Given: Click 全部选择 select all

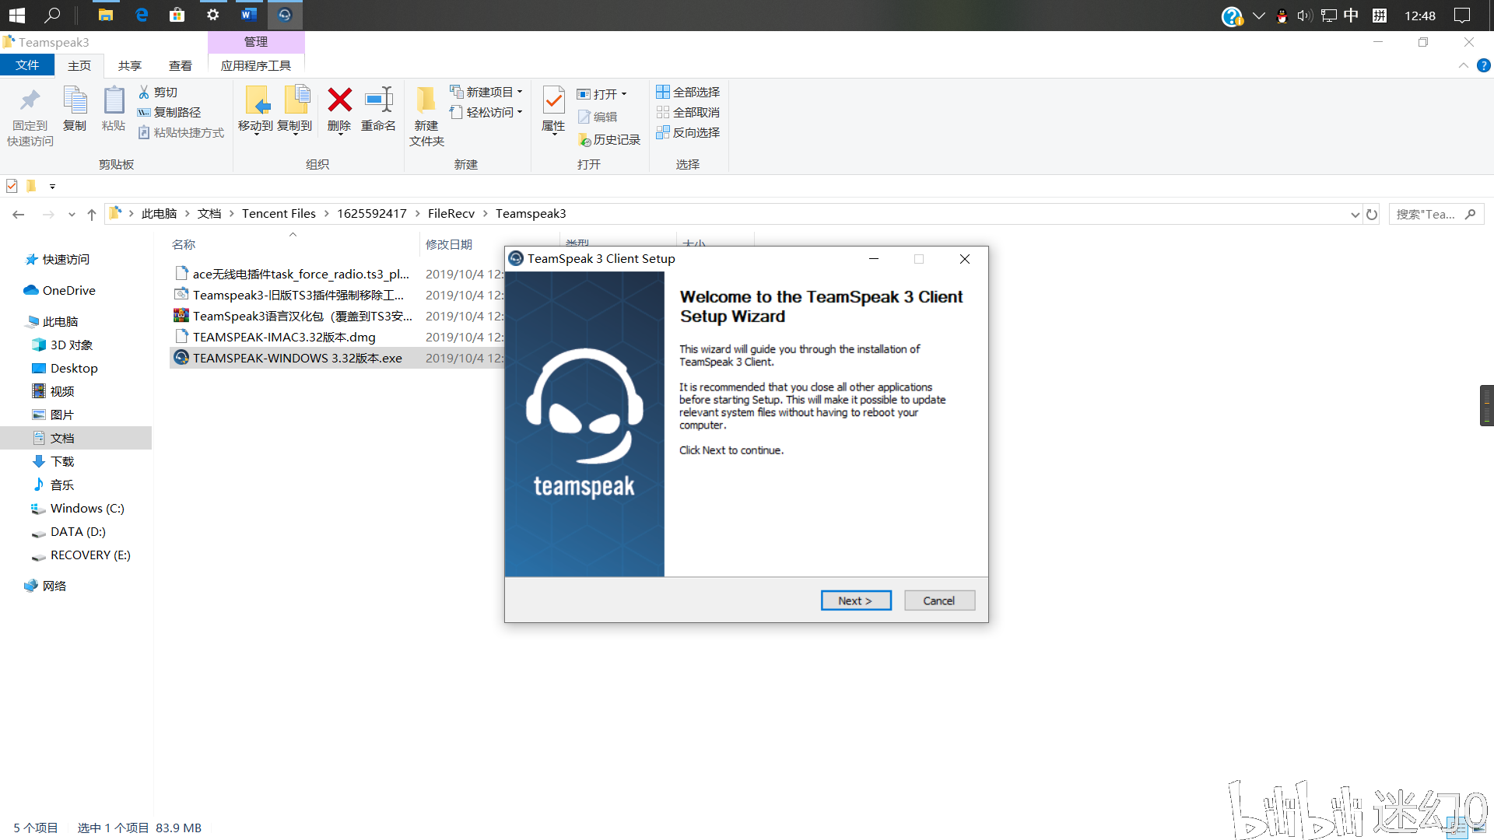Looking at the screenshot, I should click(688, 92).
